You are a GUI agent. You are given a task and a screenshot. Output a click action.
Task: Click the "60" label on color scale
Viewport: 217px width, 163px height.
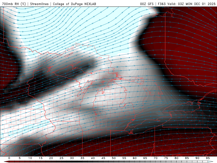[135, 158]
